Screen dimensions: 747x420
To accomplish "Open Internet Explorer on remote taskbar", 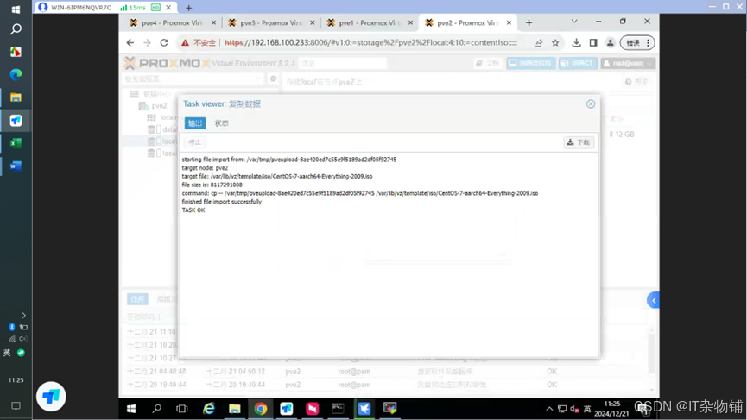I will pyautogui.click(x=209, y=409).
